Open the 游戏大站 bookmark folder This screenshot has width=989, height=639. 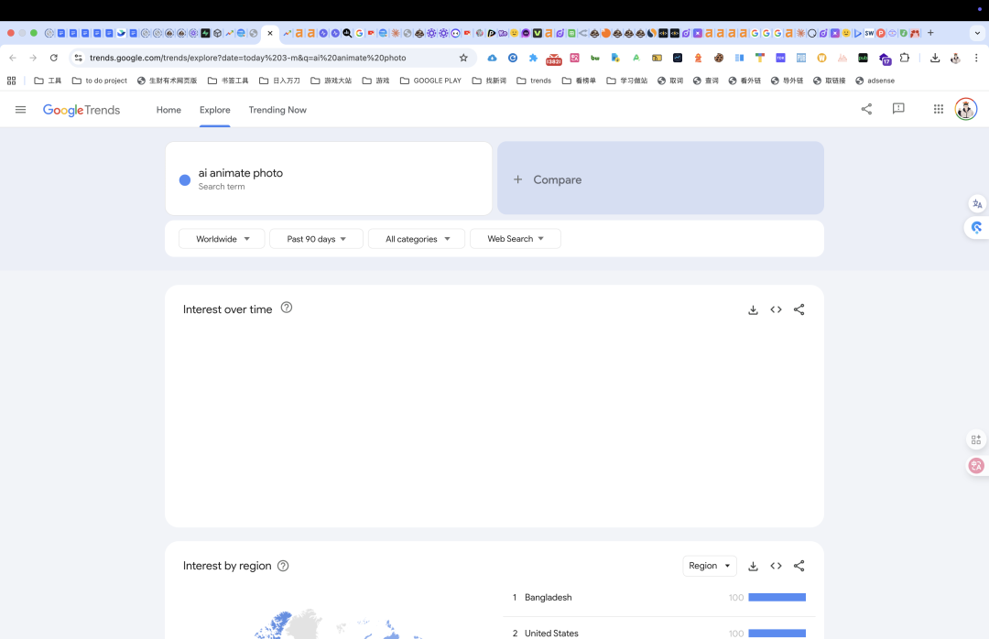pos(331,81)
